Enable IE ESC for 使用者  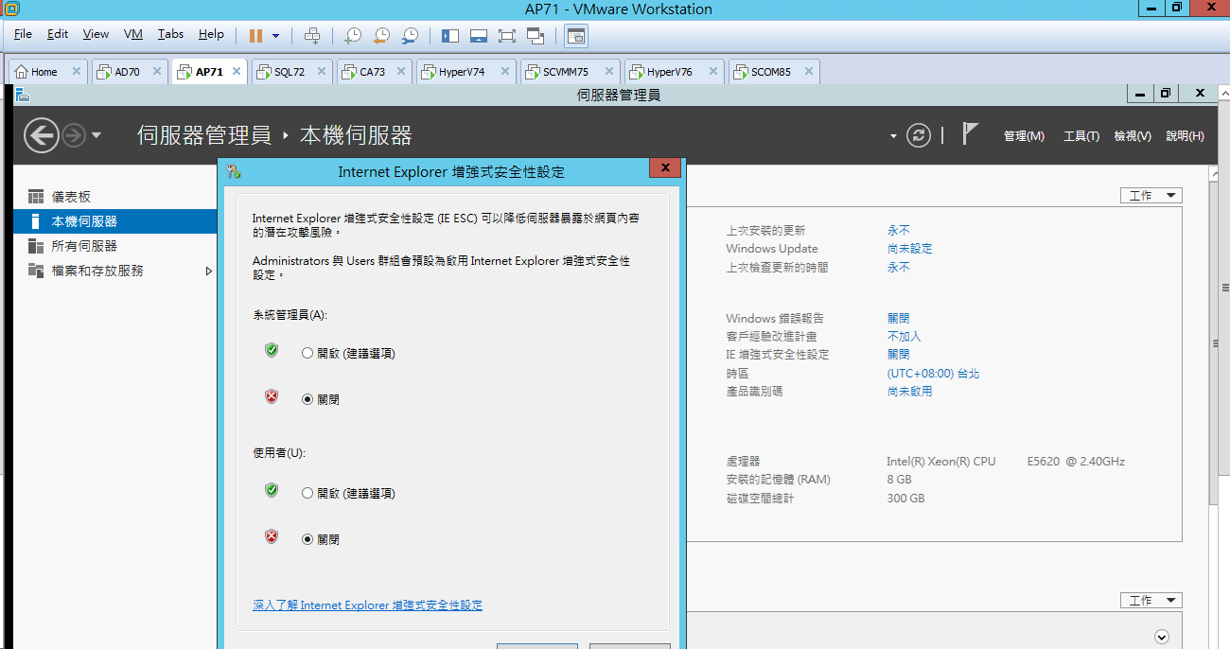coord(307,493)
